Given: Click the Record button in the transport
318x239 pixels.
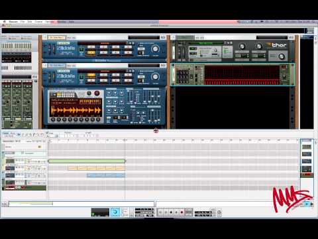Looking at the screenshot, I should pos(182,212).
